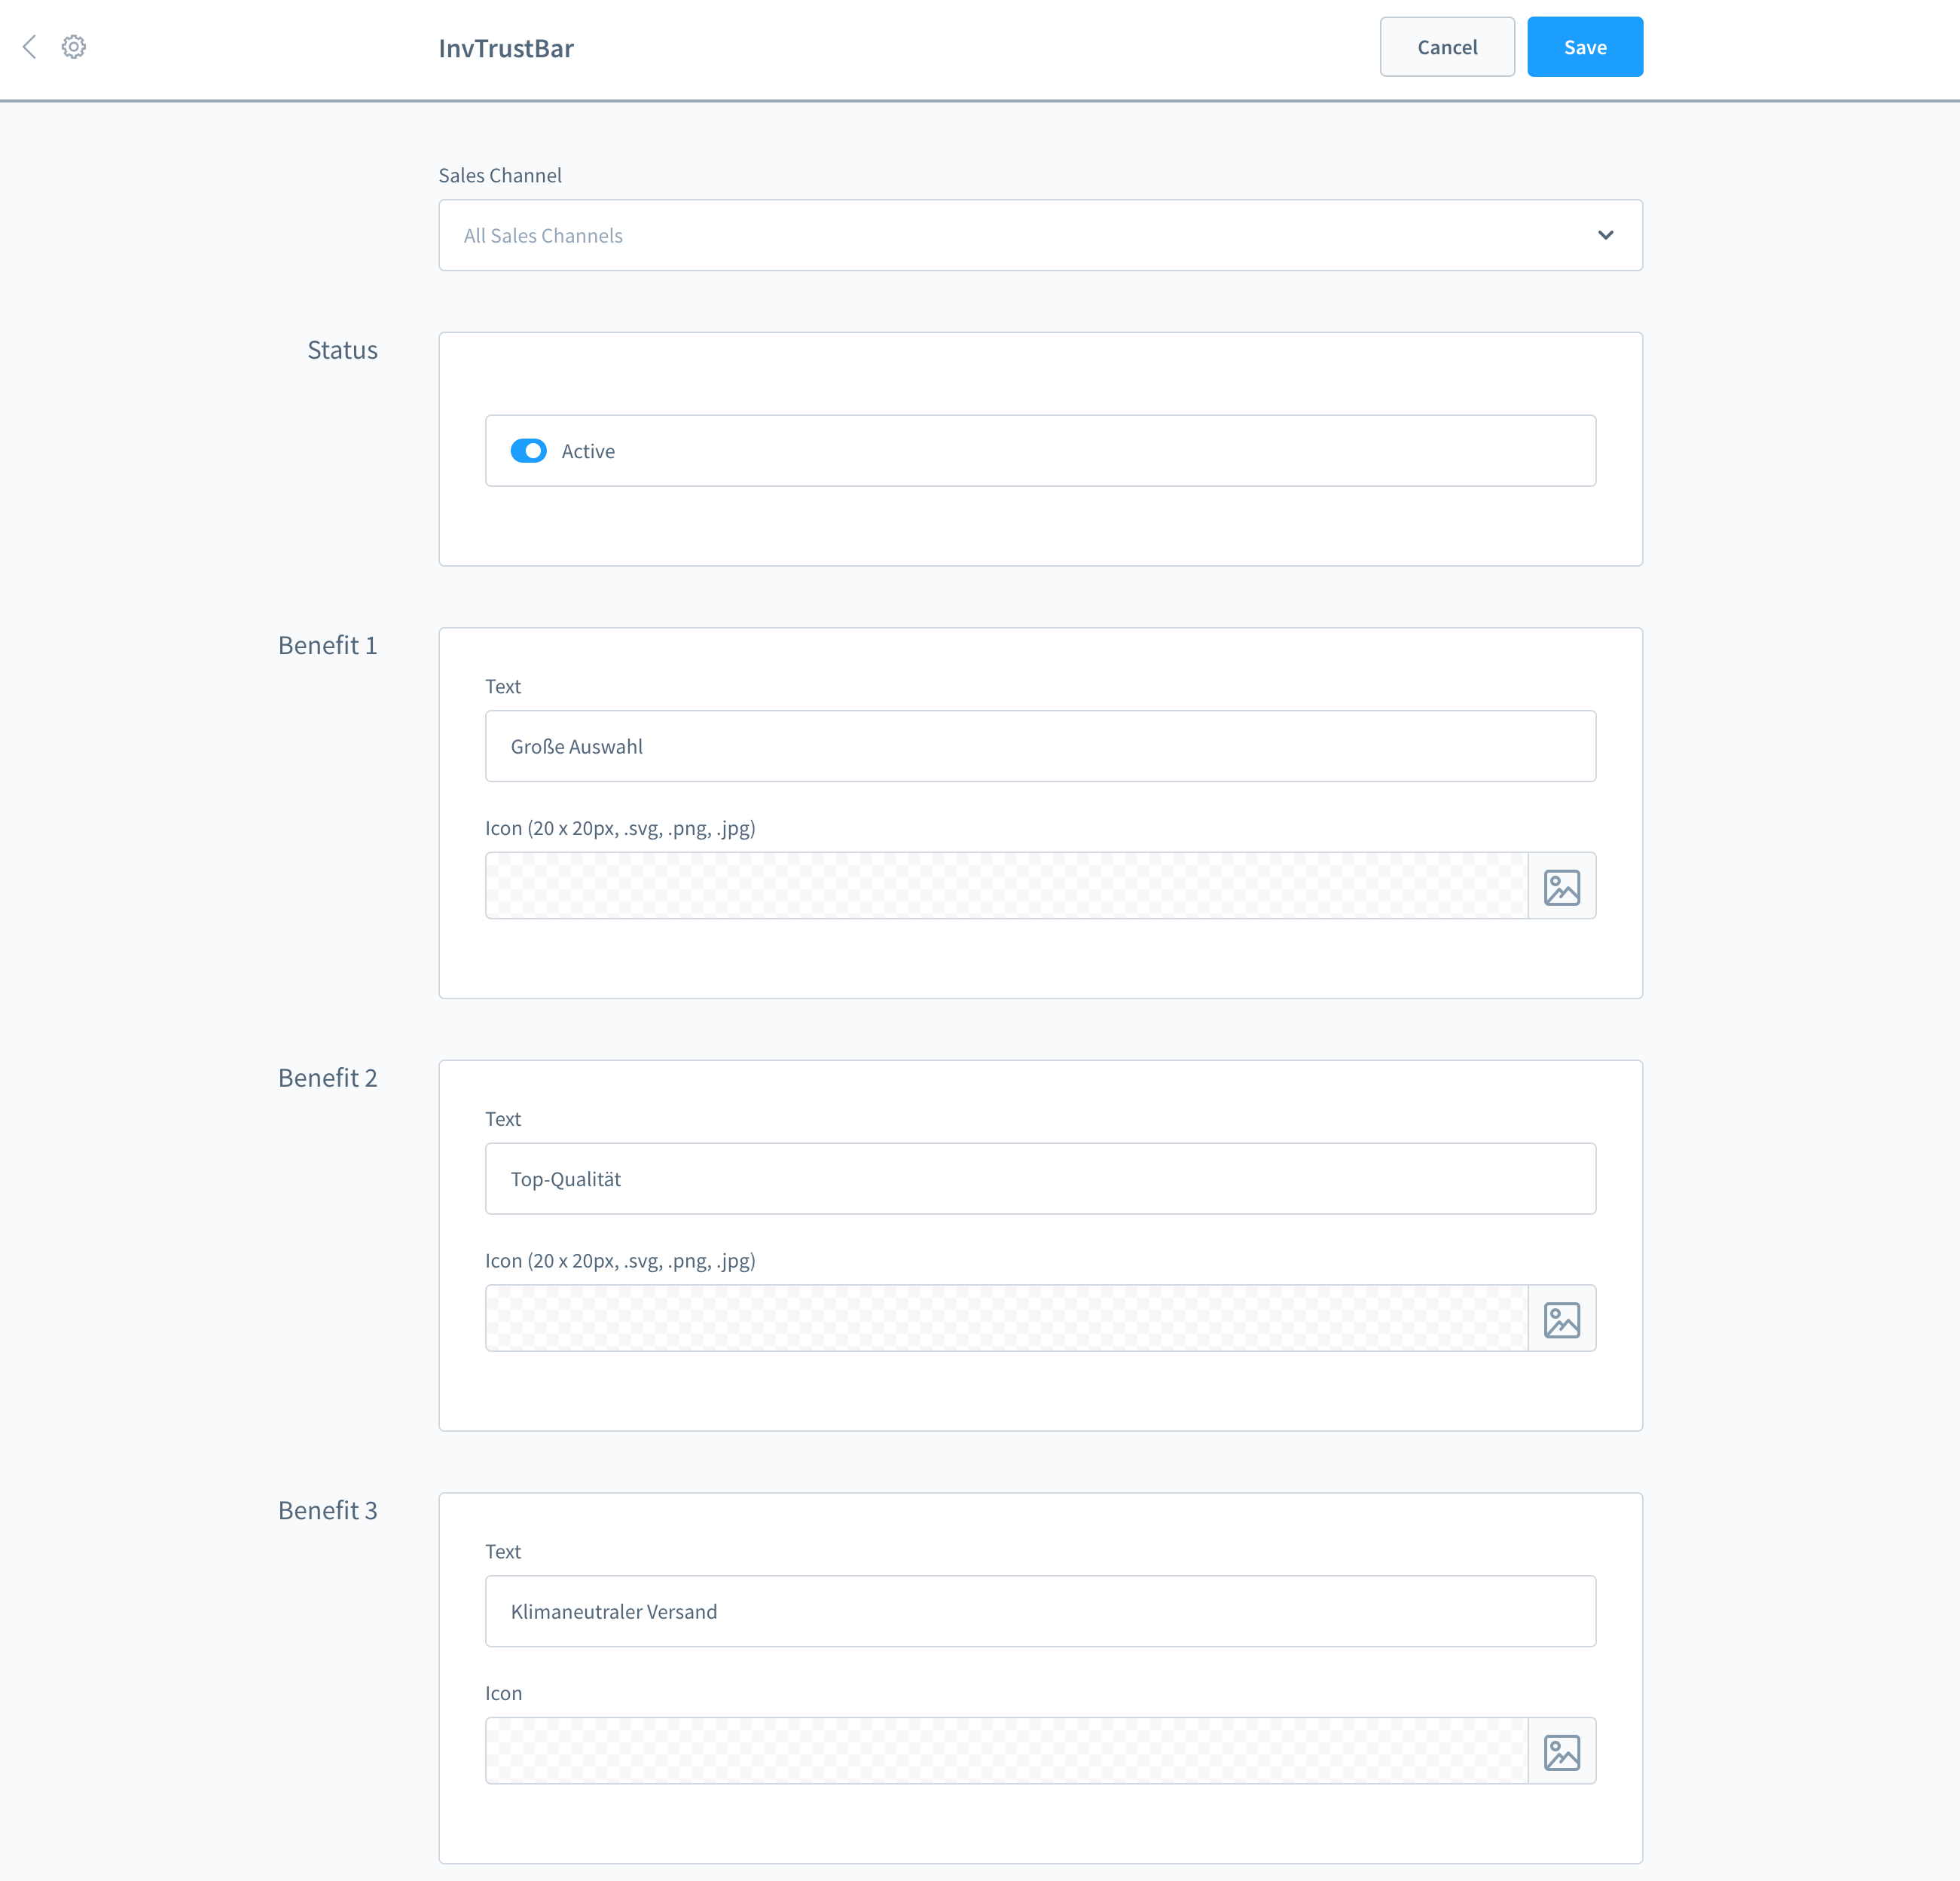
Task: Click the Cancel button
Action: click(1447, 47)
